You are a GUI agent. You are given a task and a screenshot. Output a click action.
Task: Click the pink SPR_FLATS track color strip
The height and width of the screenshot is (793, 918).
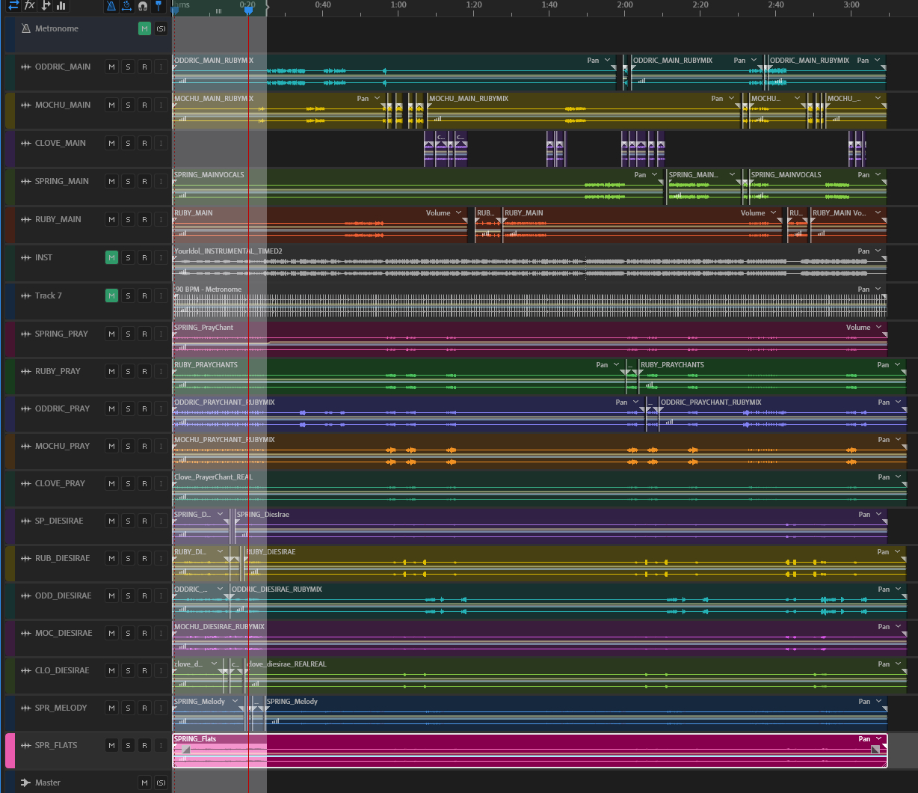[10, 751]
